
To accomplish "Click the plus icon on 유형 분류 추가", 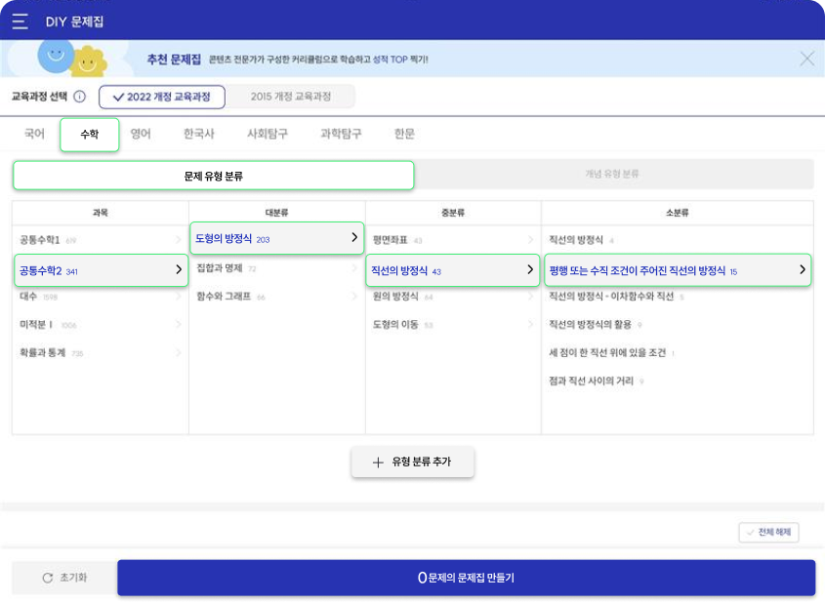I will 378,462.
